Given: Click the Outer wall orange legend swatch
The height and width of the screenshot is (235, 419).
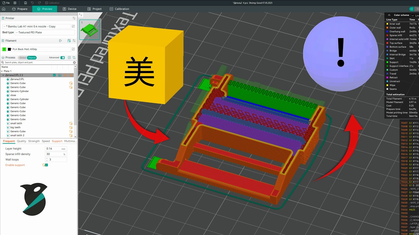Looking at the screenshot, I should (387, 28).
